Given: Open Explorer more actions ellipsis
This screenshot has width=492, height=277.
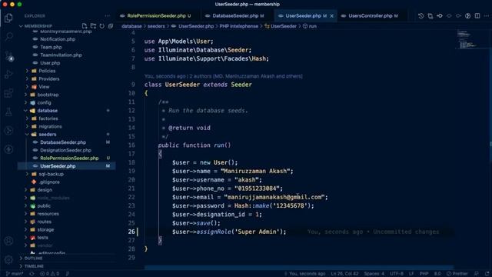Looking at the screenshot, I should [x=108, y=15].
